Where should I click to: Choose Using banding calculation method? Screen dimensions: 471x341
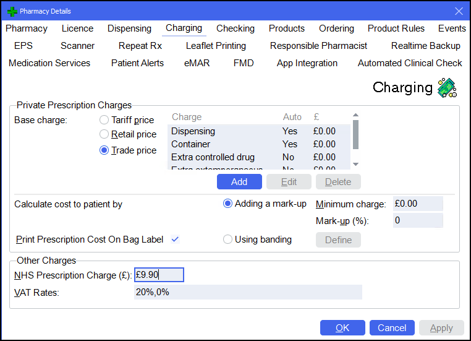(x=227, y=240)
